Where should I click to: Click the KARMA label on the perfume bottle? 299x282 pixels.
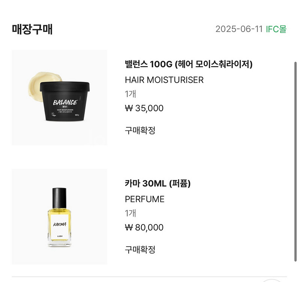pyautogui.click(x=60, y=224)
